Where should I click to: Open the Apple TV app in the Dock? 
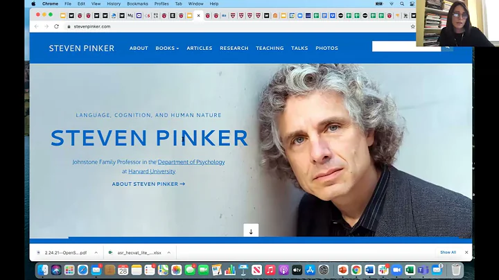click(x=297, y=270)
